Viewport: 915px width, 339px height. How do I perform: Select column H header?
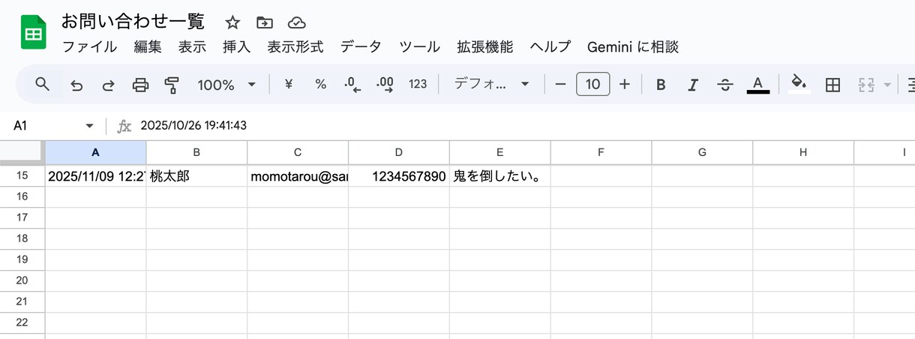click(803, 152)
